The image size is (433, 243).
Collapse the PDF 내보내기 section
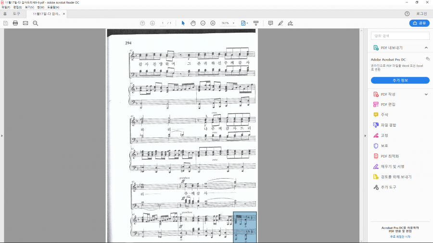426,48
